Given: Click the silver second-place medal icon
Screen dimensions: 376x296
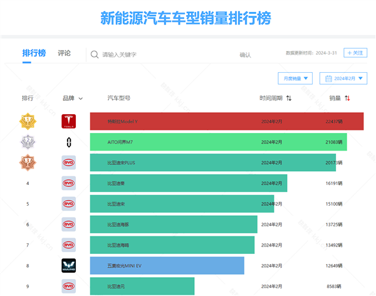Looking at the screenshot, I should [27, 142].
